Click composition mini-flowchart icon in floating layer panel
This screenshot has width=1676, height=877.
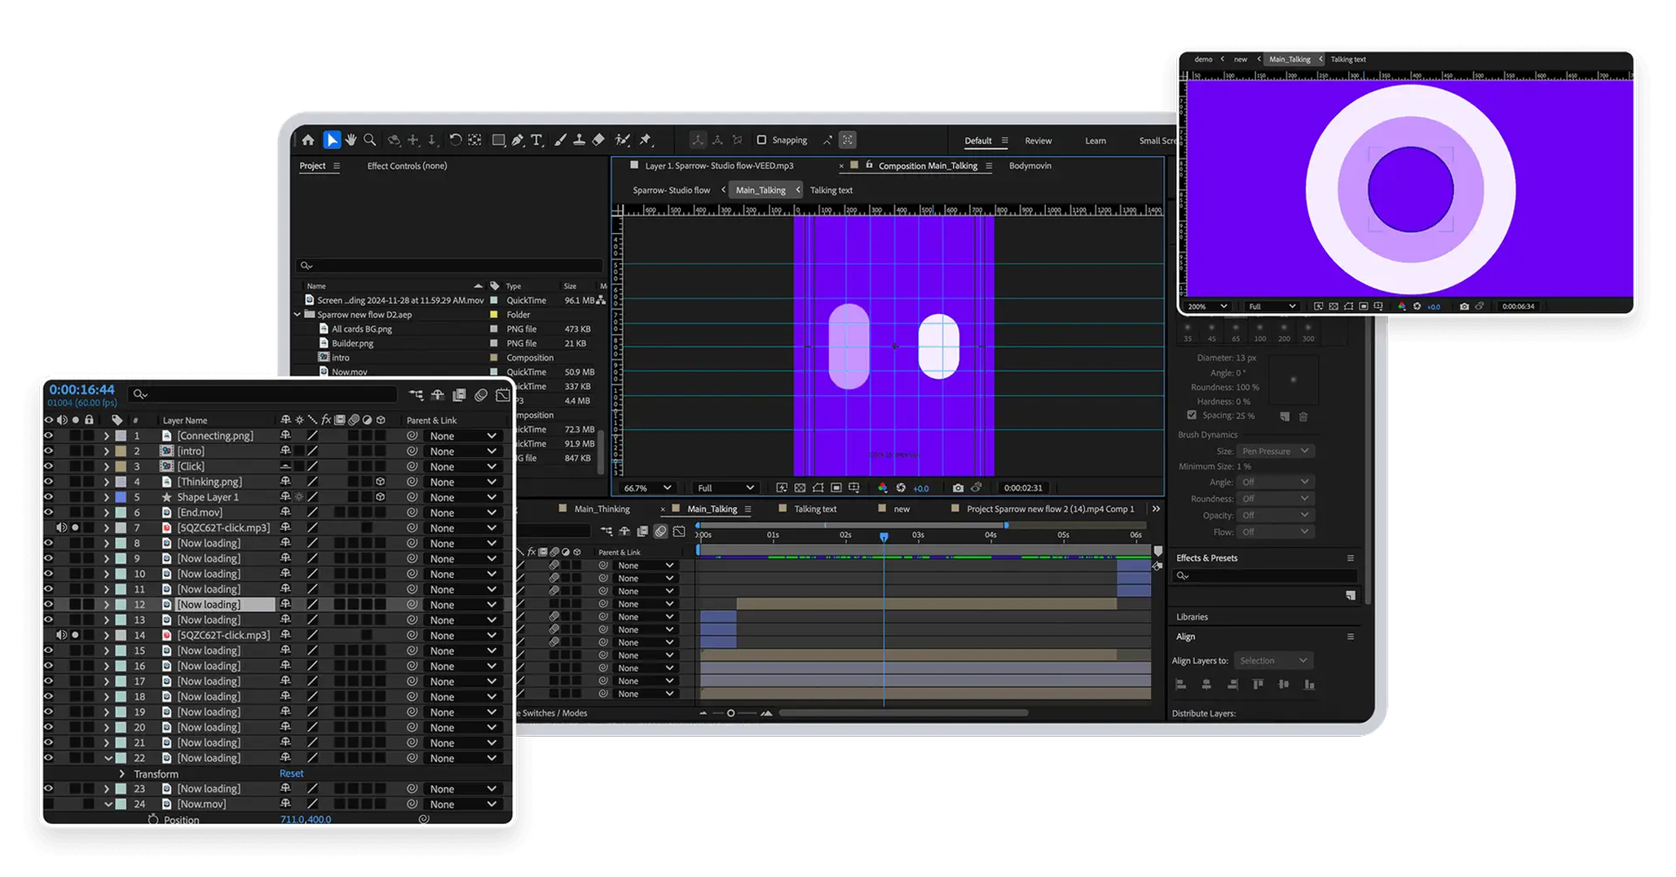tap(416, 395)
